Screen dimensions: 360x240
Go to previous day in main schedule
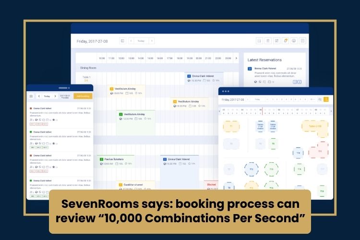[x=131, y=41]
